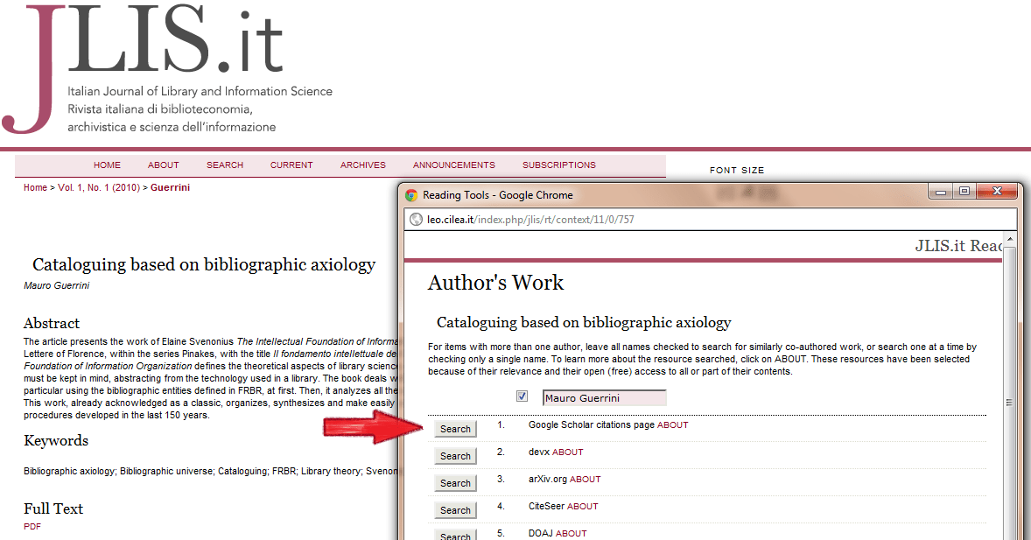The height and width of the screenshot is (540, 1031).
Task: Open the ABOUT menu item
Action: click(163, 165)
